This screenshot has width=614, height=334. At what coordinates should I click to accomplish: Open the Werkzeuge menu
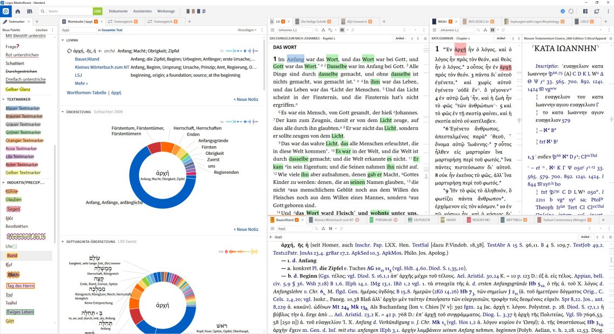coord(166,11)
